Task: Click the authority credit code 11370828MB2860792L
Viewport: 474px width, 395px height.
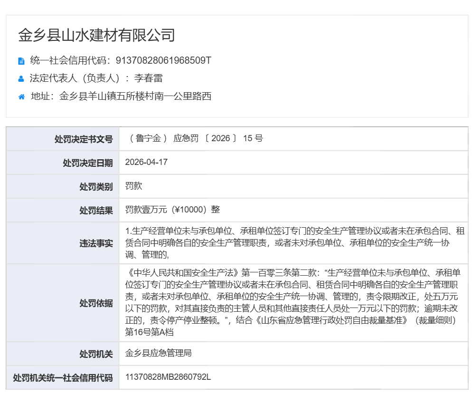Action: (168, 377)
